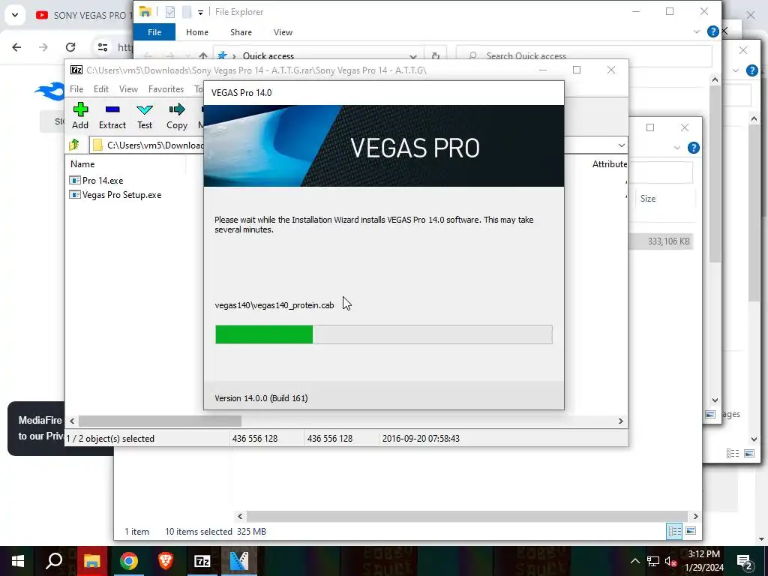This screenshot has height=576, width=768.
Task: Click the File Explorer Up arrow button
Action: click(x=203, y=56)
